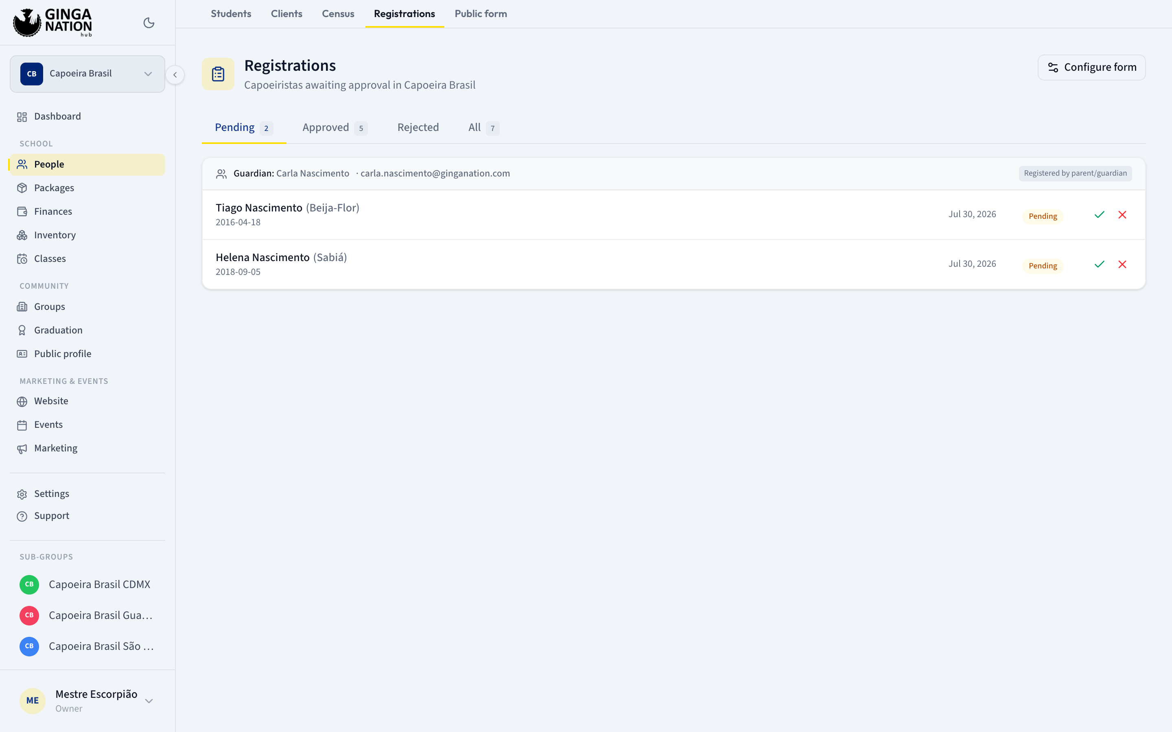Open Support in the sidebar

pos(87,516)
